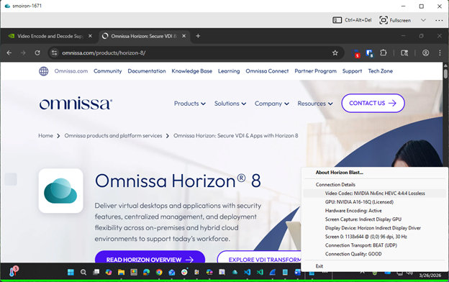Click the globe language icon
The height and width of the screenshot is (282, 449).
(43, 71)
